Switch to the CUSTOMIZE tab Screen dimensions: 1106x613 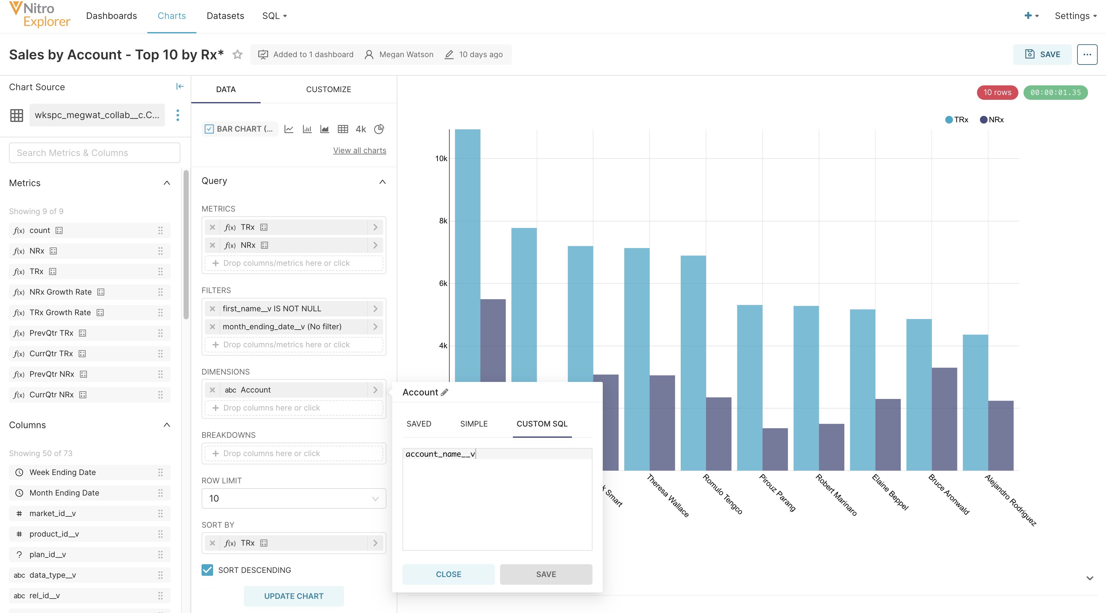tap(328, 89)
